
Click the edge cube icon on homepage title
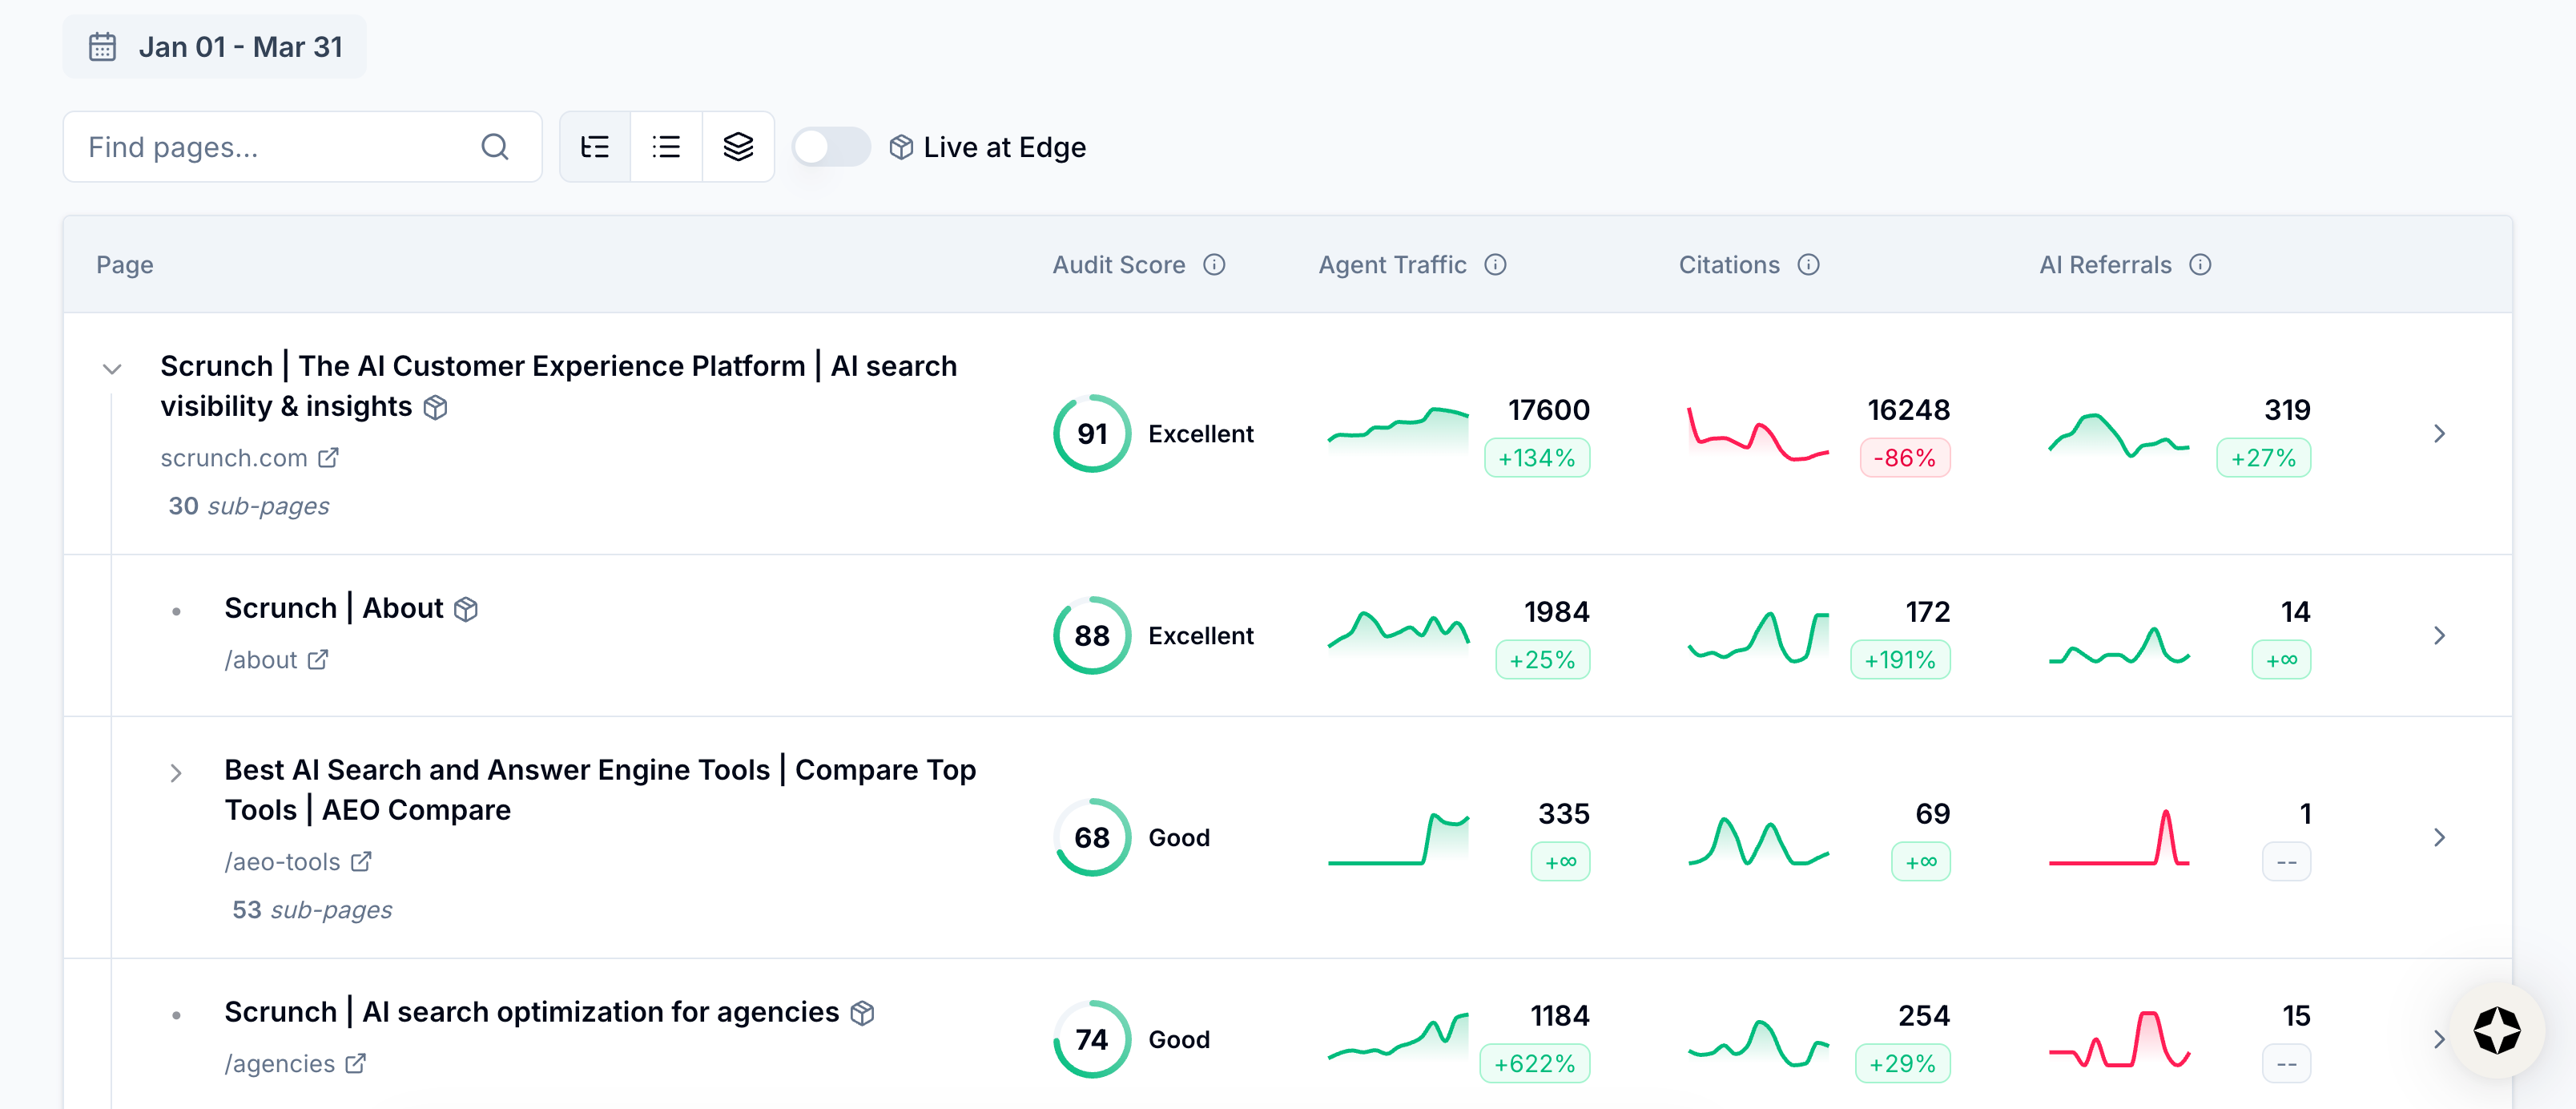(435, 407)
